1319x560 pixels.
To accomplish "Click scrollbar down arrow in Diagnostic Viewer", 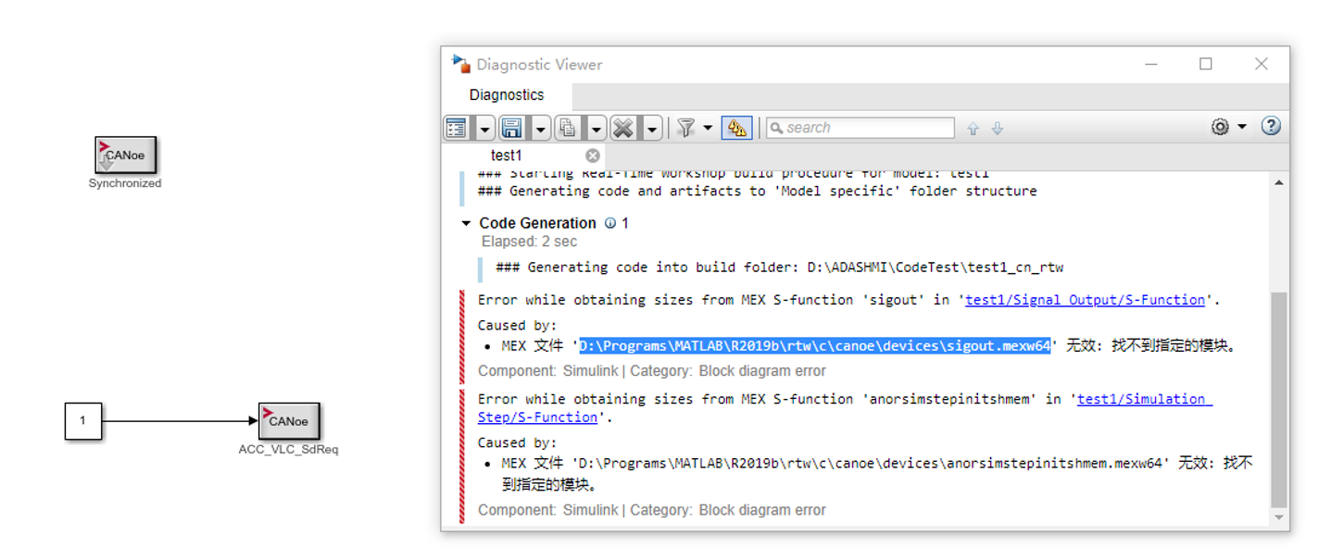I will [1279, 518].
